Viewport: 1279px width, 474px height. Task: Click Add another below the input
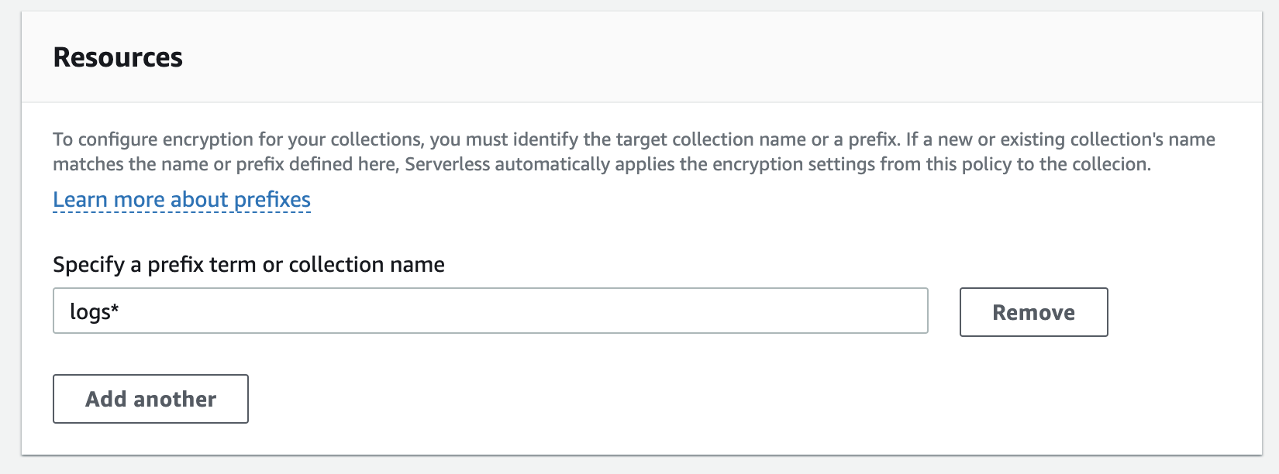click(150, 399)
